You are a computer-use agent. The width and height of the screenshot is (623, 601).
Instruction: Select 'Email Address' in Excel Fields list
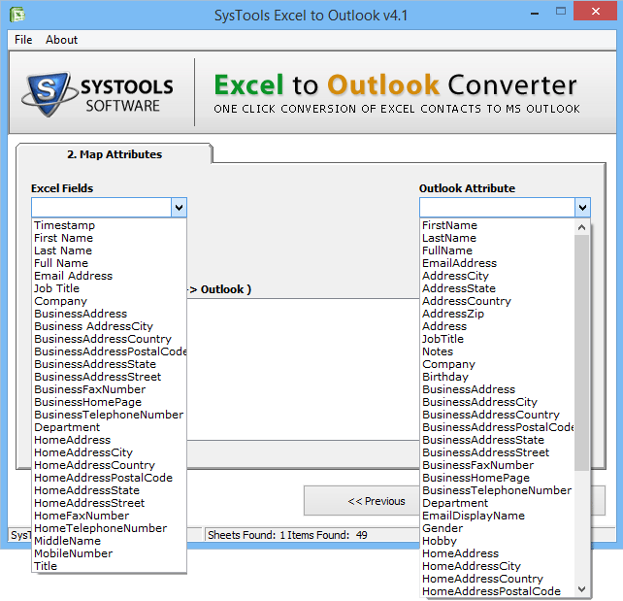[x=109, y=276]
